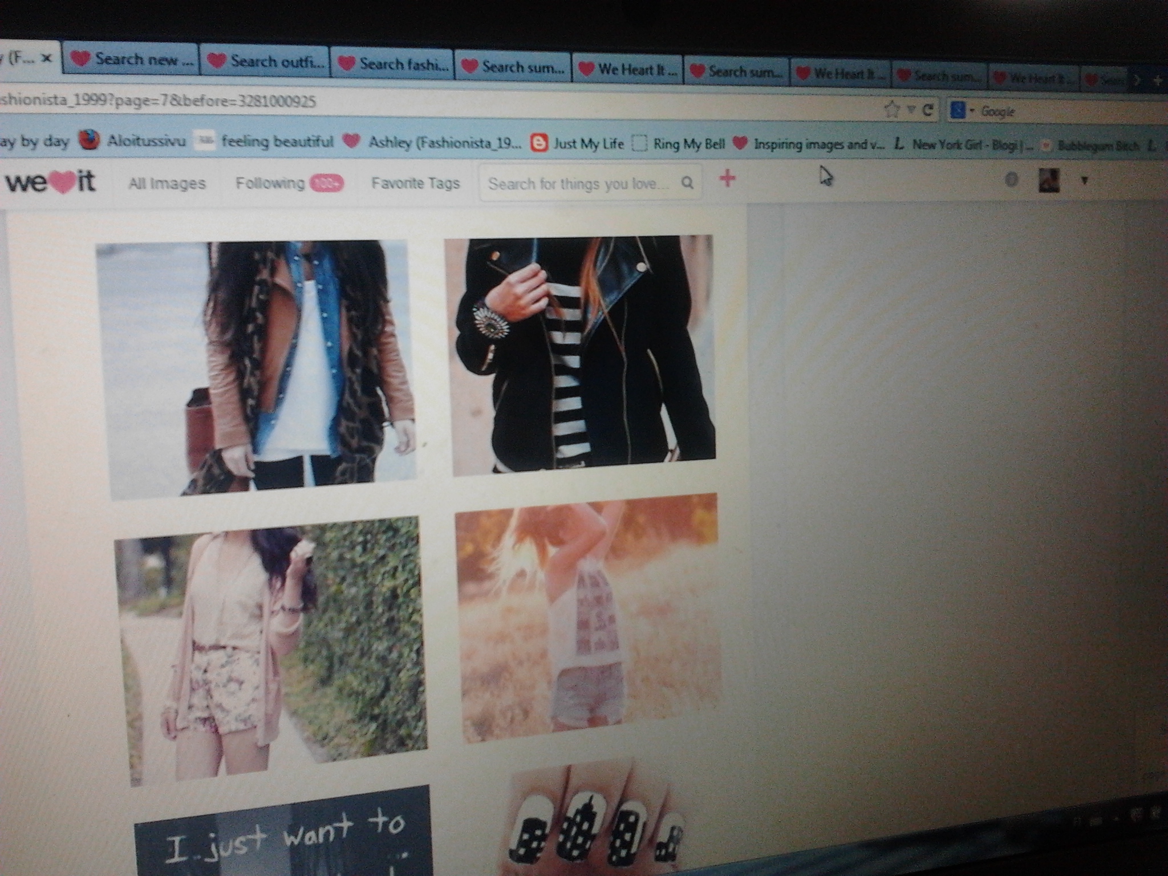Open the floral shorts cardigan image
The width and height of the screenshot is (1168, 876).
pyautogui.click(x=270, y=650)
